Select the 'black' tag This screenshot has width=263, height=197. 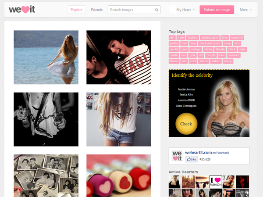click(x=232, y=50)
